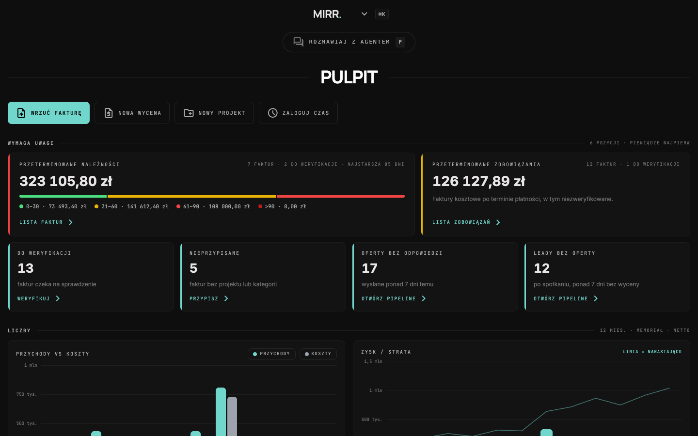
Task: Click the red 61-90 segment of aging bar
Action: click(x=341, y=196)
